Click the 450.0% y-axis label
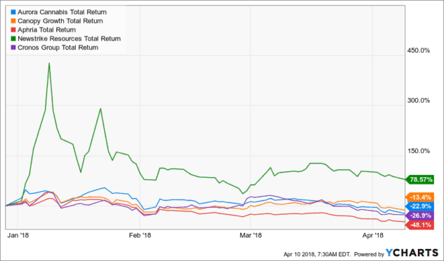 point(419,50)
